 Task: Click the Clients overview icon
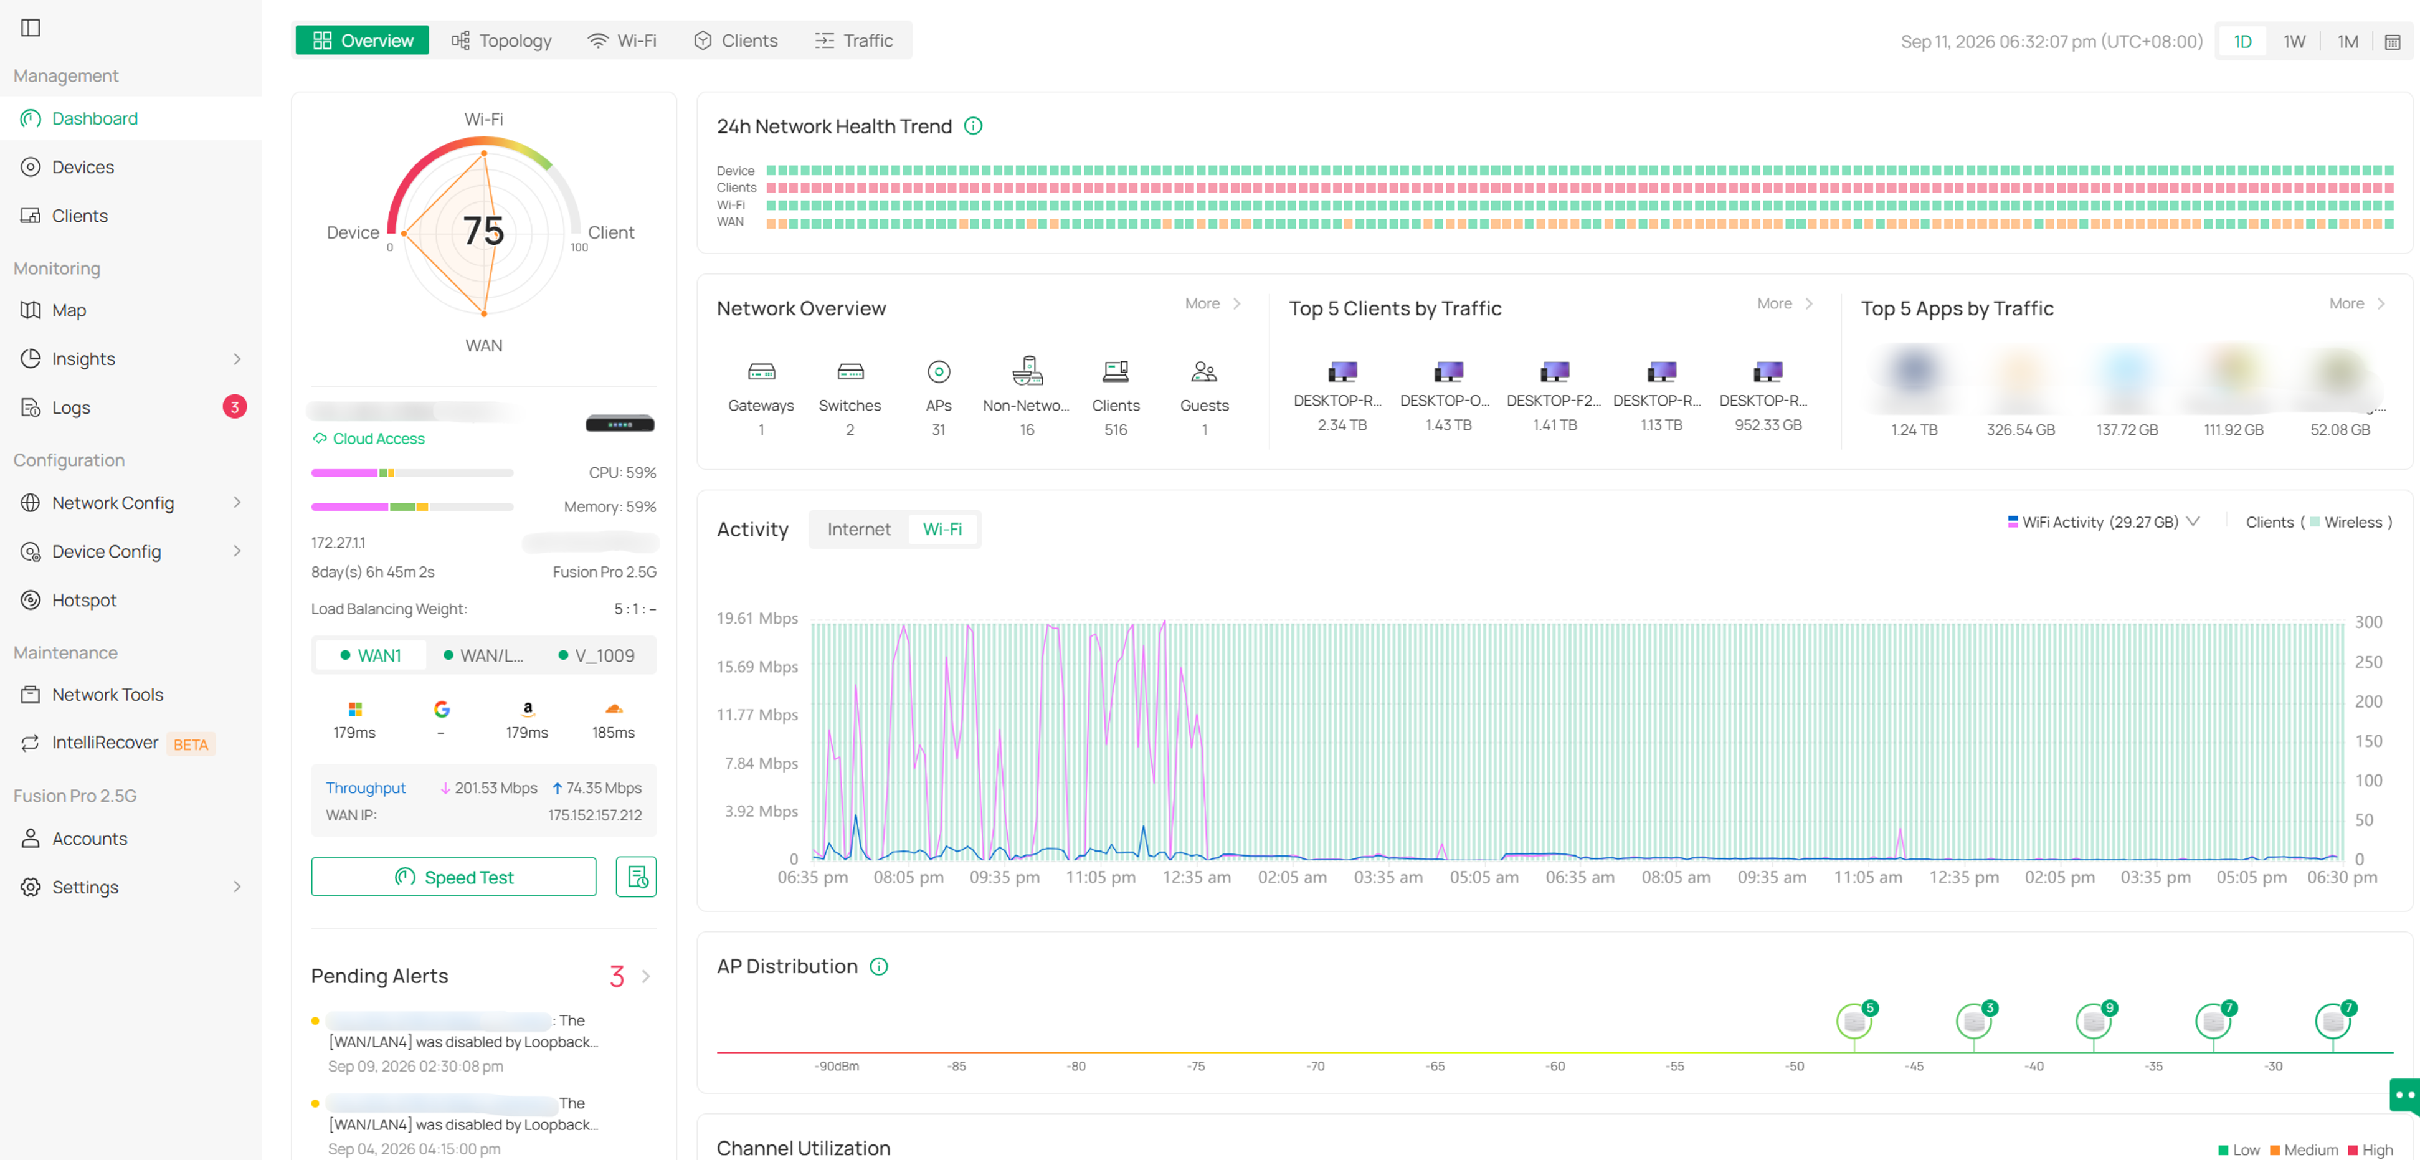click(x=1115, y=372)
